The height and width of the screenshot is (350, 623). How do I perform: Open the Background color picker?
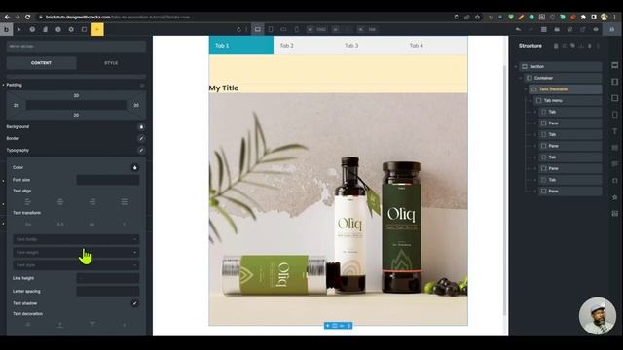141,126
